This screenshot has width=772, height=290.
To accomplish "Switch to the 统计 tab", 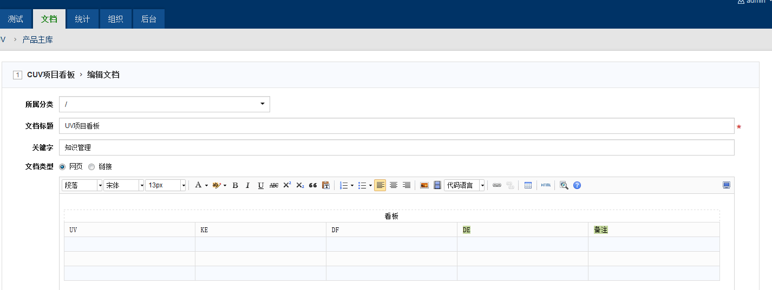I will coord(82,19).
